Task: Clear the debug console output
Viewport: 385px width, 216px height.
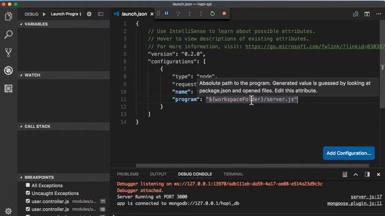Action: point(345,175)
